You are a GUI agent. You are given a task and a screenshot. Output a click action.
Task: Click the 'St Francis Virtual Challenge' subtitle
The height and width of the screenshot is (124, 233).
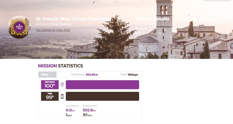pyautogui.click(x=54, y=24)
